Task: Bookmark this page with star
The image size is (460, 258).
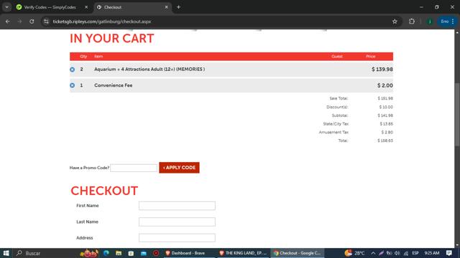Action: (x=395, y=21)
